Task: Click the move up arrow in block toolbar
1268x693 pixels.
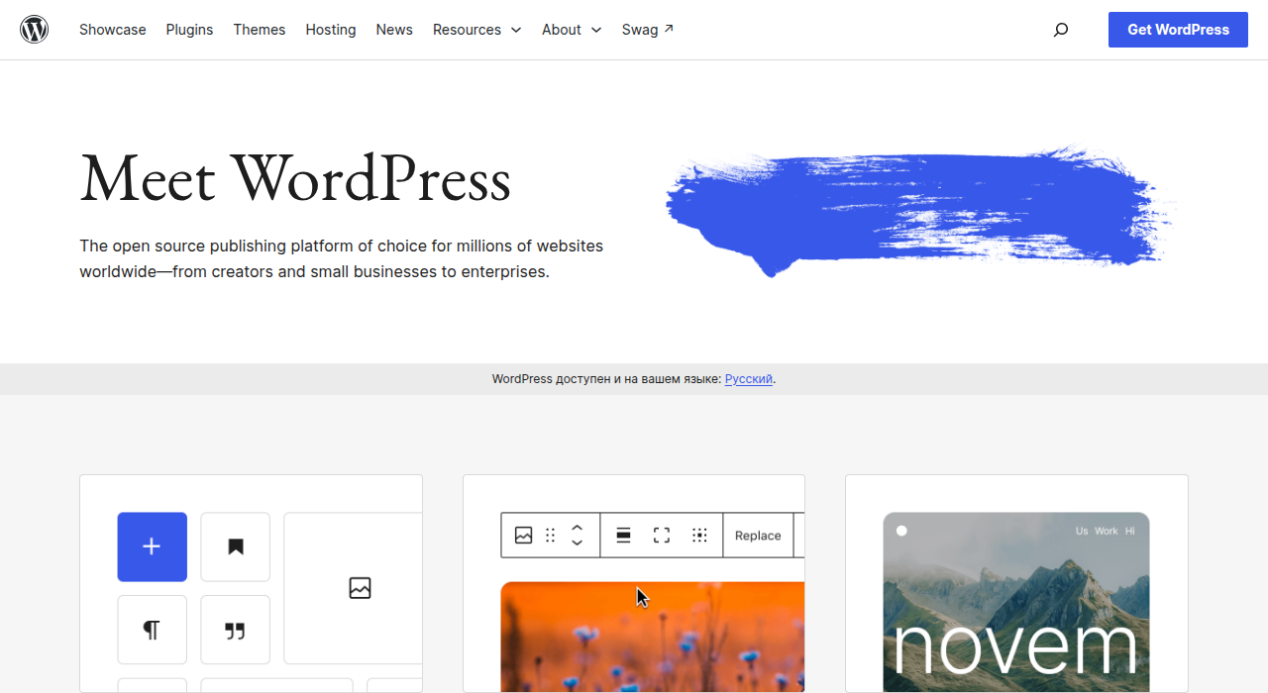Action: click(x=578, y=528)
